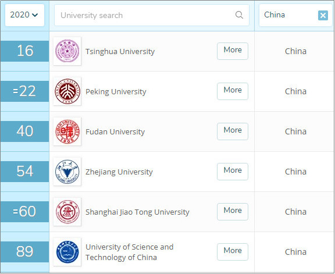Click the Shanghai Jiao Tong University logo
This screenshot has height=274, width=335.
click(x=67, y=212)
